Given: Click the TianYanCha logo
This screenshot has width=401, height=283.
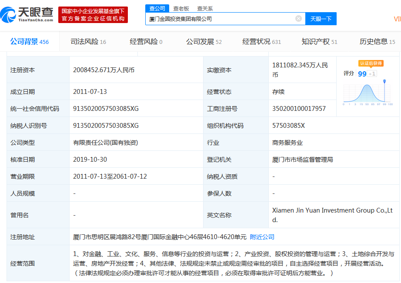Looking at the screenshot, I should tap(27, 14).
